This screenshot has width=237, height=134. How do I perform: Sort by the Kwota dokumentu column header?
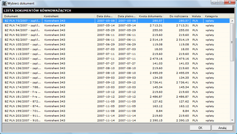[150, 16]
